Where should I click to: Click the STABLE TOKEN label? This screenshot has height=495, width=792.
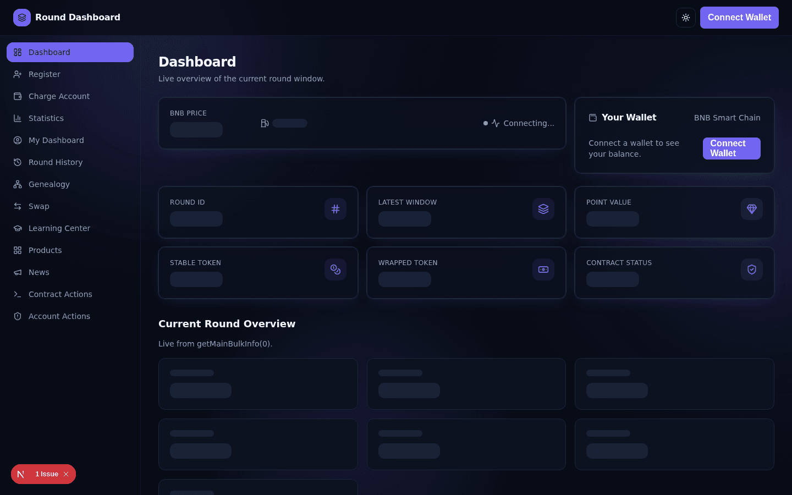pyautogui.click(x=195, y=263)
